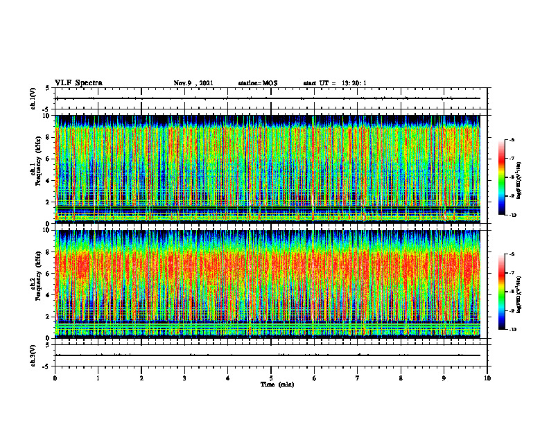The height and width of the screenshot is (424, 549).
Task: Click the time axis tick label '0'
Action: tap(55, 378)
